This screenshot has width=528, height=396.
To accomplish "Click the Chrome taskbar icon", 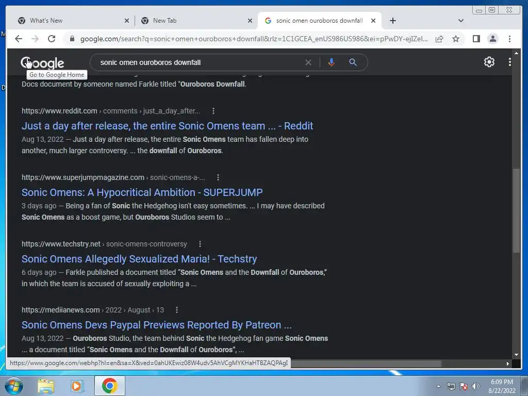I will 109,386.
